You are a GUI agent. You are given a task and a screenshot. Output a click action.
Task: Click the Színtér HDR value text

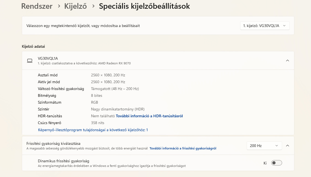pyautogui.click(x=118, y=109)
